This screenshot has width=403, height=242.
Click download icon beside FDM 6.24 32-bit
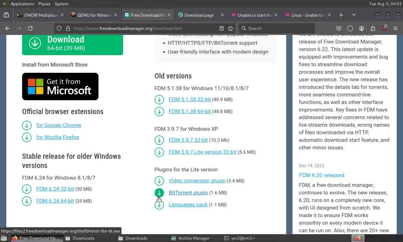click(27, 189)
